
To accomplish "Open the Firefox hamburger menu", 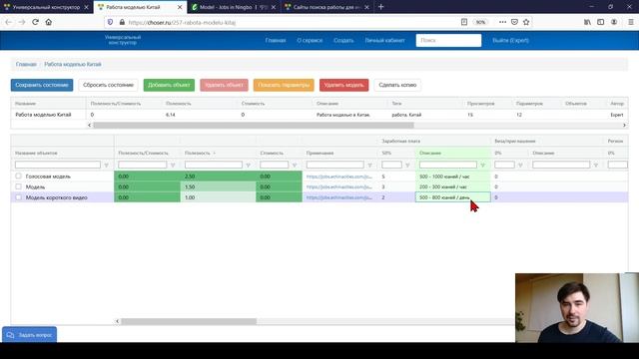I will pyautogui.click(x=631, y=22).
